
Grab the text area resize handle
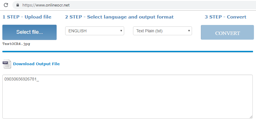point(251,117)
